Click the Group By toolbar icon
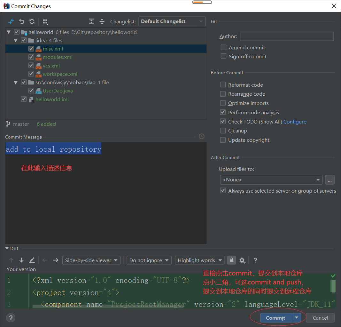This screenshot has height=327, width=341. [45, 21]
